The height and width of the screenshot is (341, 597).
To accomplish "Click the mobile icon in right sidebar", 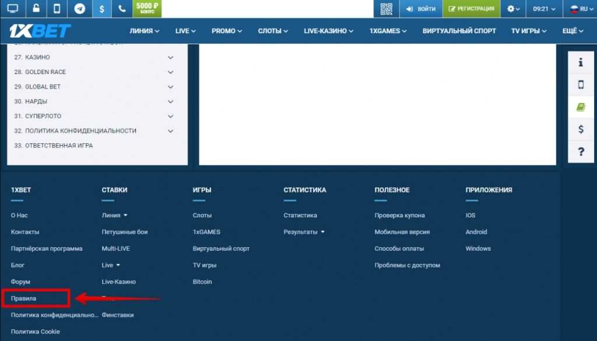I will tap(581, 85).
